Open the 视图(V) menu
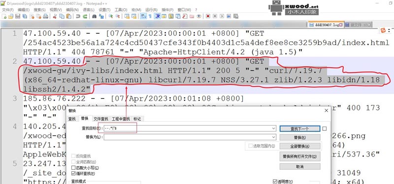The width and height of the screenshot is (394, 184). [56, 10]
